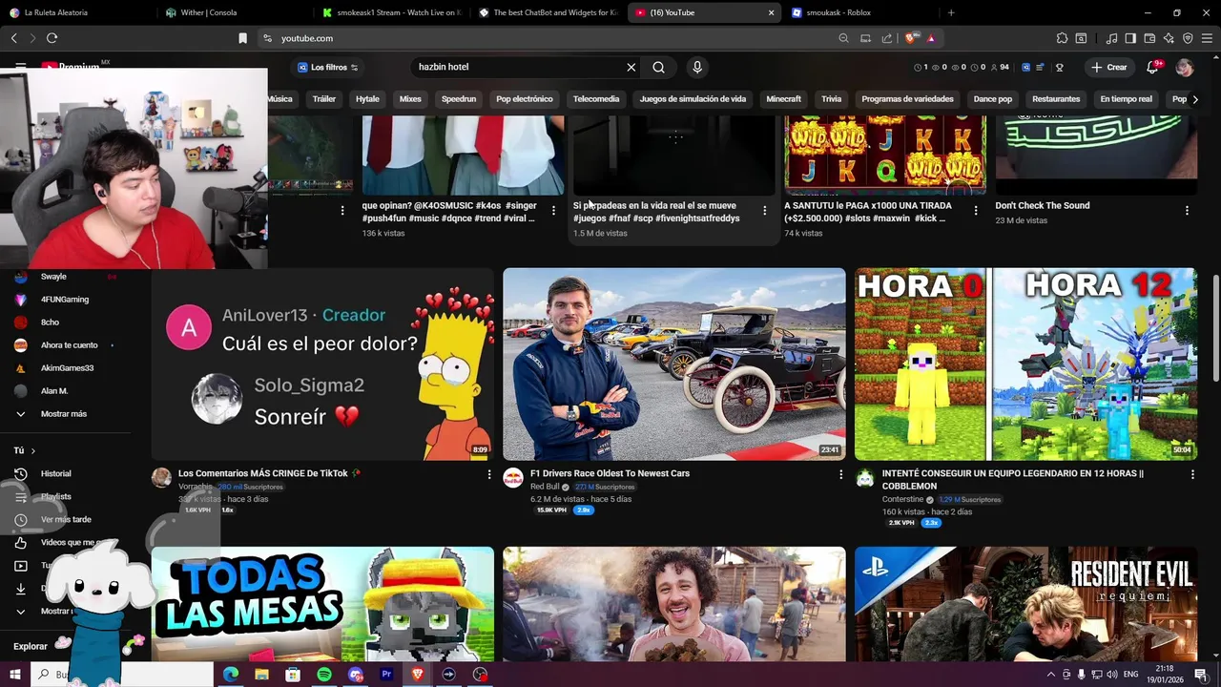Screen dimensions: 1221x687
Task: Open the Resident Evil Requiem thumbnail
Action: point(1025,604)
